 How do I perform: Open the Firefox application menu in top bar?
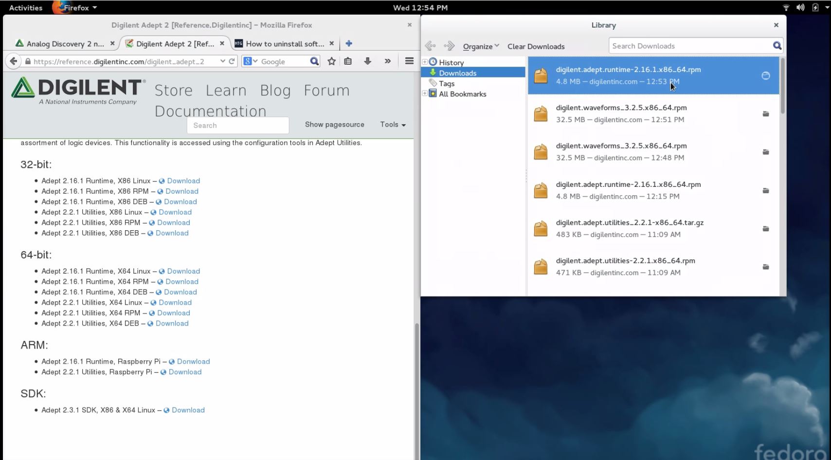(x=75, y=7)
